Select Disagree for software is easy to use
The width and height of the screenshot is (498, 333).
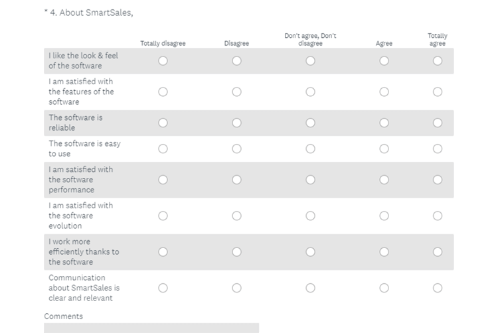236,149
